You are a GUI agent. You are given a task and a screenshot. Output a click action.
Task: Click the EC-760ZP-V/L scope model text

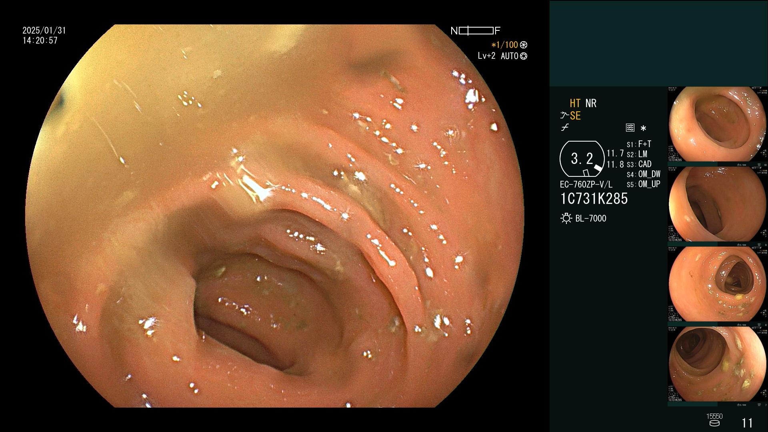[x=586, y=185]
